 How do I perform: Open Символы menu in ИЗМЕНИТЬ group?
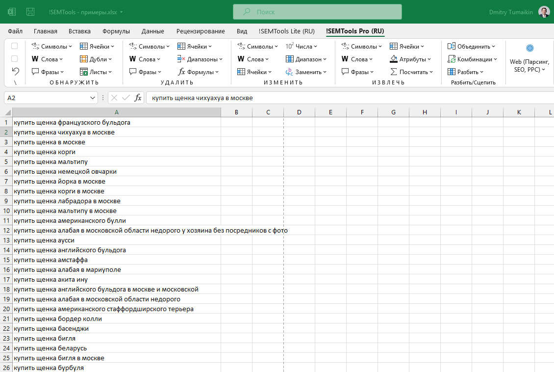pos(257,46)
